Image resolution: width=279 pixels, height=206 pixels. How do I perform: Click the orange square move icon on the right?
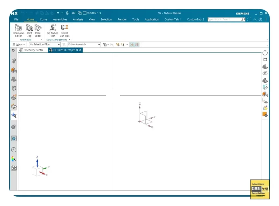click(265, 114)
